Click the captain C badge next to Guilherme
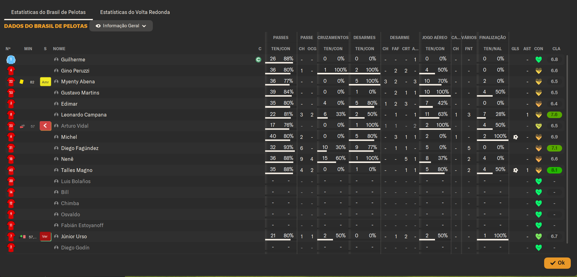This screenshot has height=277, width=577. [258, 59]
